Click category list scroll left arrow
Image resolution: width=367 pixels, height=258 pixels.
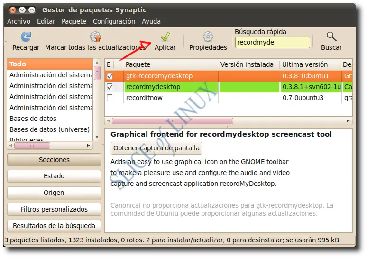10,146
